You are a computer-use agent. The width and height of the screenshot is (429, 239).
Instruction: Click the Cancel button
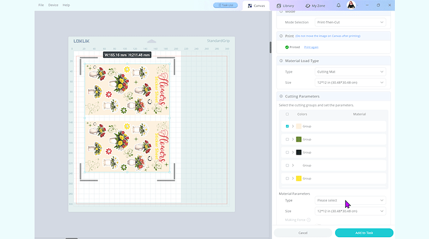[x=303, y=233]
